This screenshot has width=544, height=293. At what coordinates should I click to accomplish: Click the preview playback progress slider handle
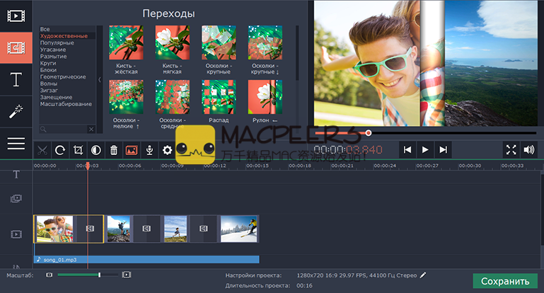point(369,132)
